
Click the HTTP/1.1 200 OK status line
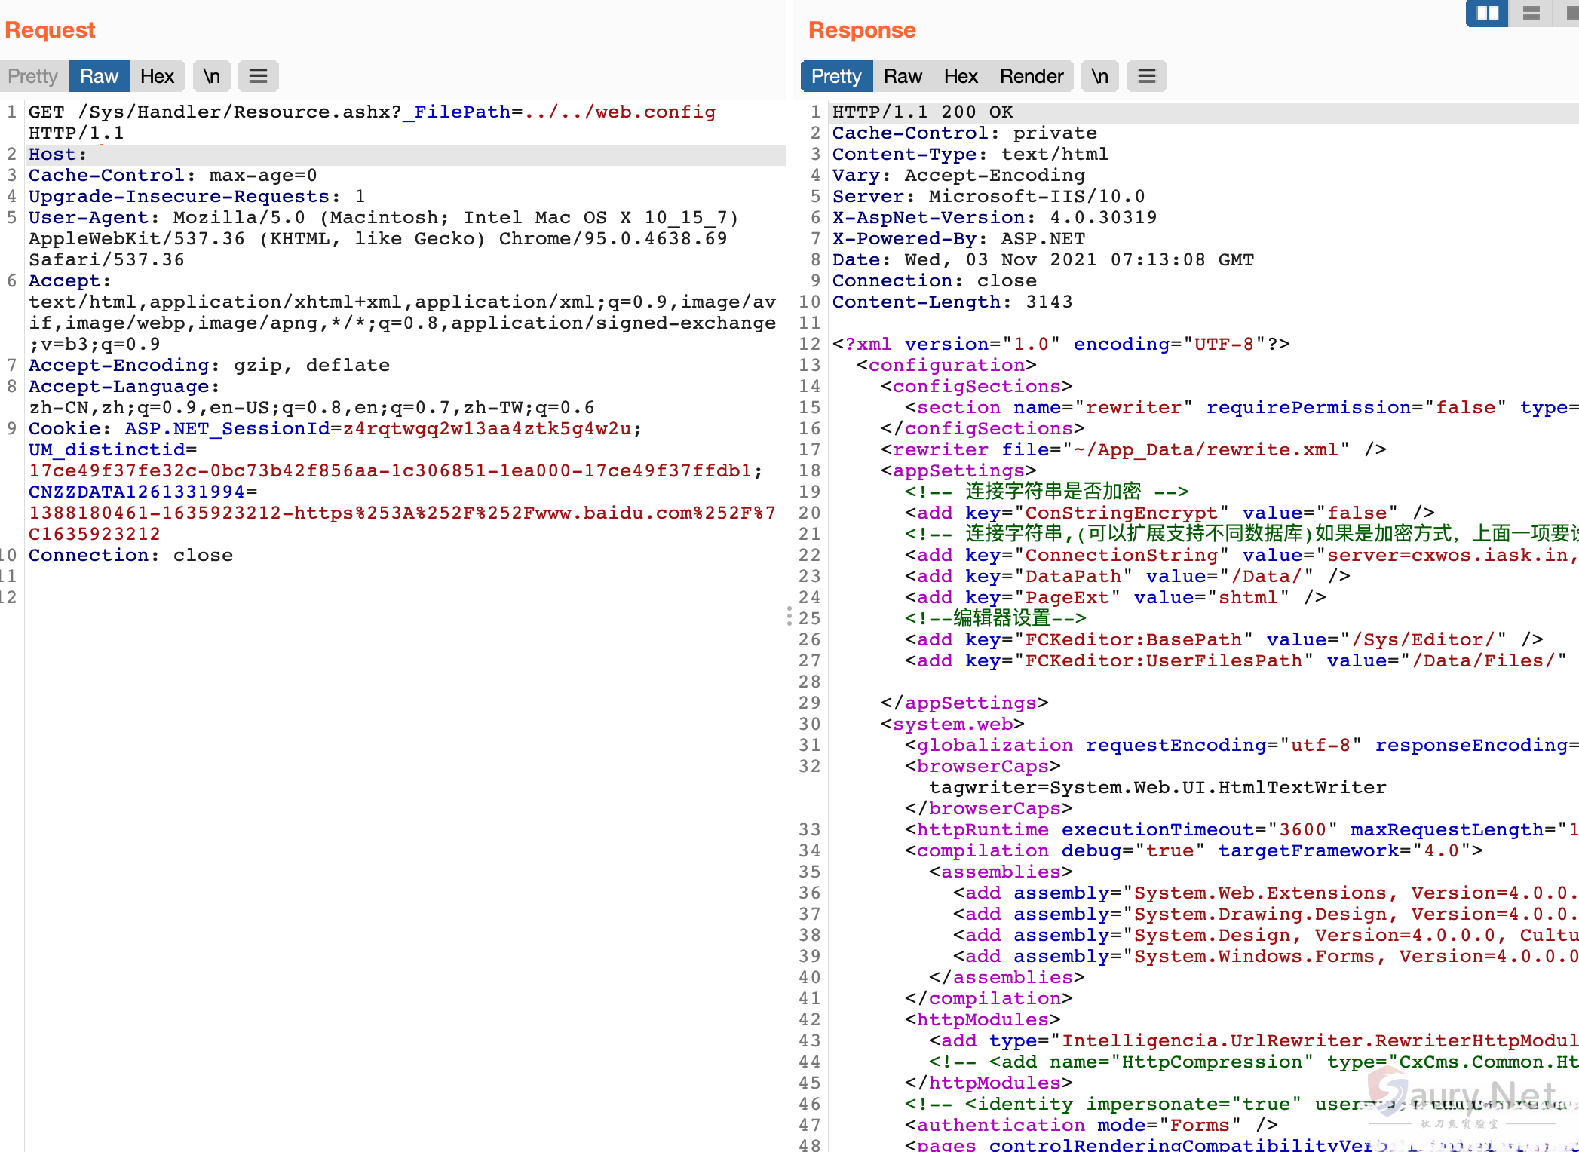tap(922, 112)
